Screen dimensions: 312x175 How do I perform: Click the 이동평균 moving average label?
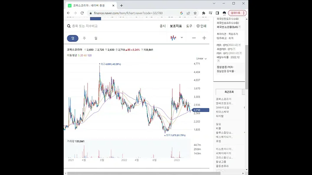tap(72, 55)
